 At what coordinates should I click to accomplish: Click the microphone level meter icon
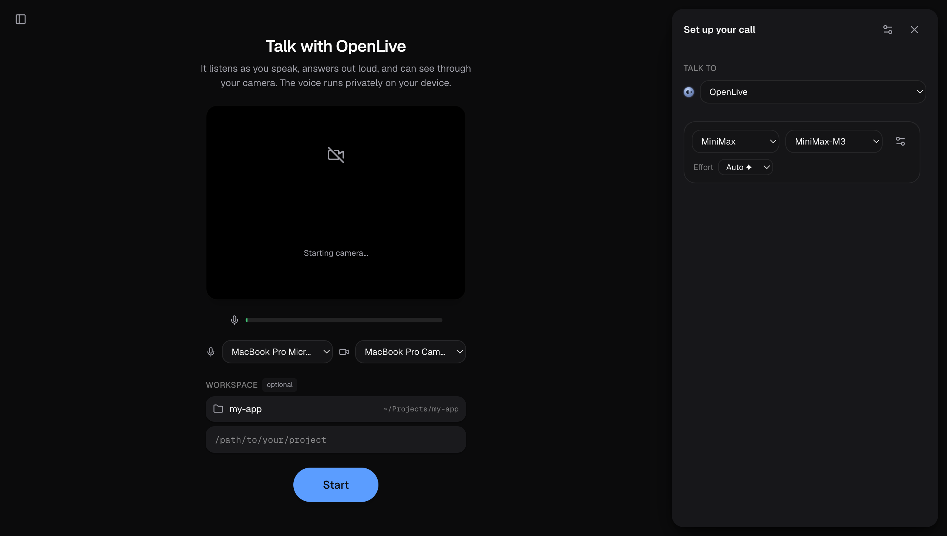pyautogui.click(x=235, y=320)
